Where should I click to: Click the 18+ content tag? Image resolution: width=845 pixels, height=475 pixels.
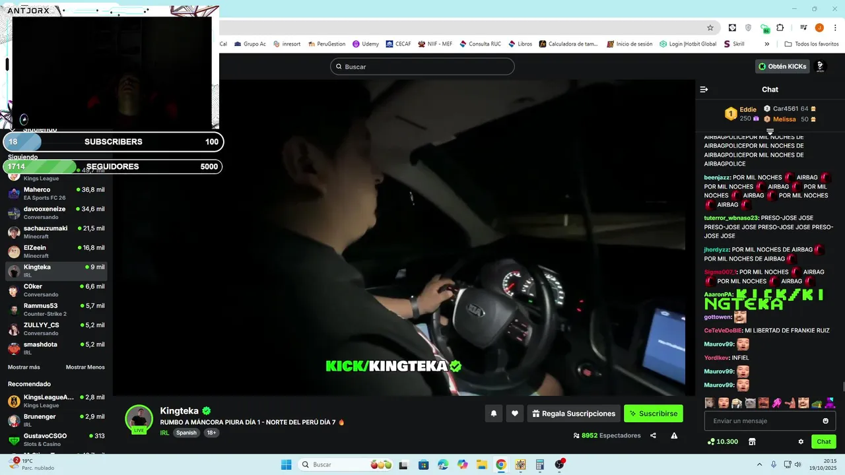click(x=211, y=433)
